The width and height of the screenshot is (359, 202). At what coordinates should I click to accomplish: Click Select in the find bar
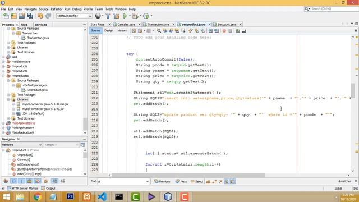pos(197,181)
